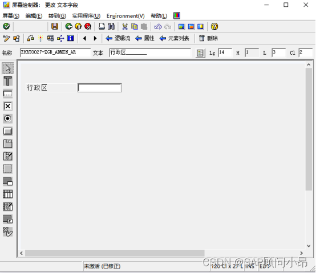The image size is (316, 273).
Task: Click the Undo icon
Action: [x=158, y=26]
